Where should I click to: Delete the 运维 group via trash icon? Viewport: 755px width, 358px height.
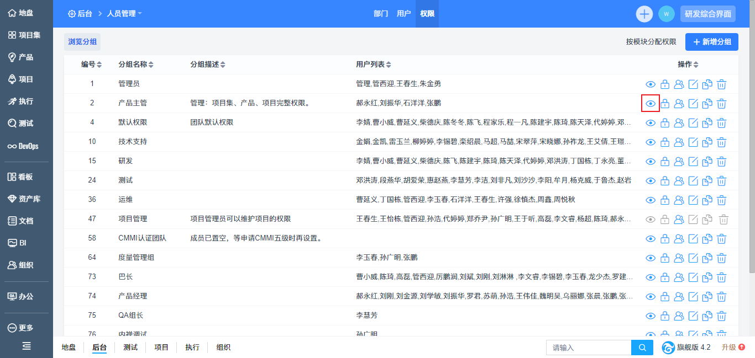click(721, 200)
